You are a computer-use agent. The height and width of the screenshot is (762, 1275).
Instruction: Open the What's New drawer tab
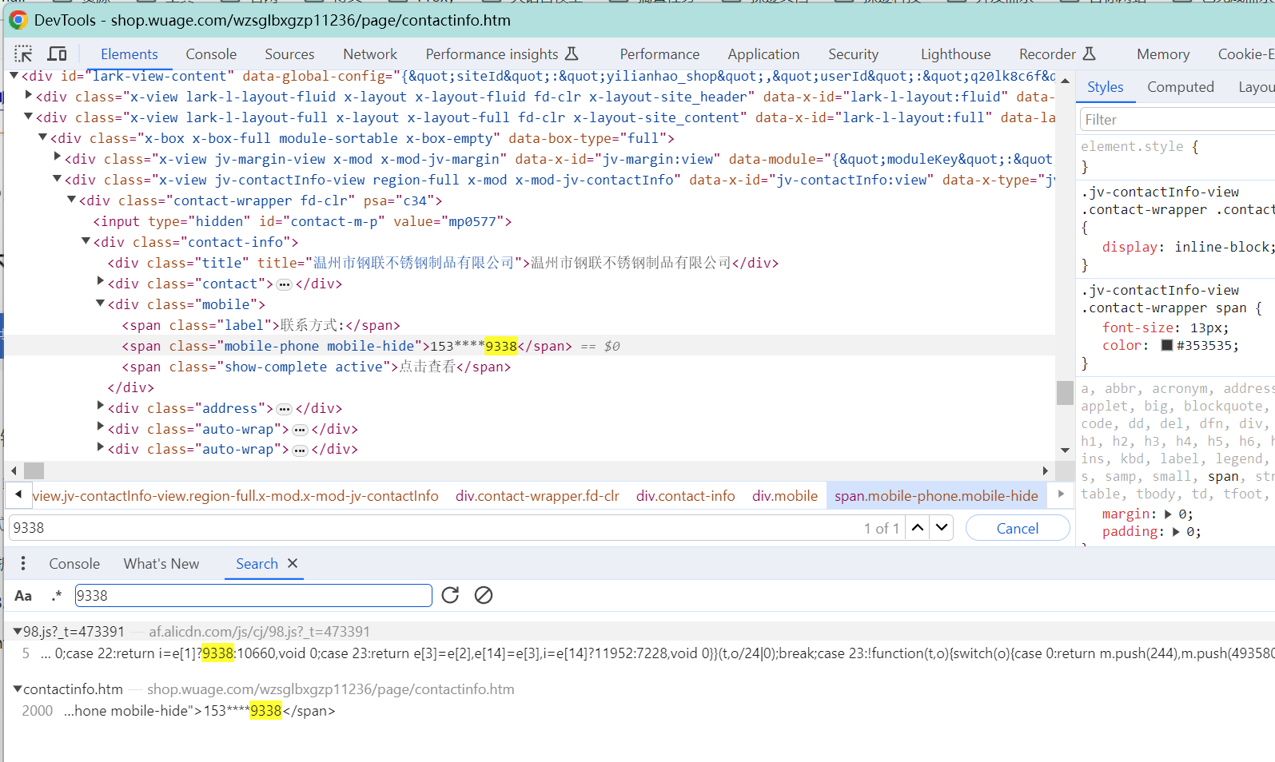[161, 564]
